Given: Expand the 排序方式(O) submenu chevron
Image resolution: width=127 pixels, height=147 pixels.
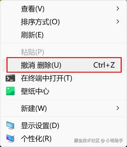Looking at the screenshot, I should point(118,22).
